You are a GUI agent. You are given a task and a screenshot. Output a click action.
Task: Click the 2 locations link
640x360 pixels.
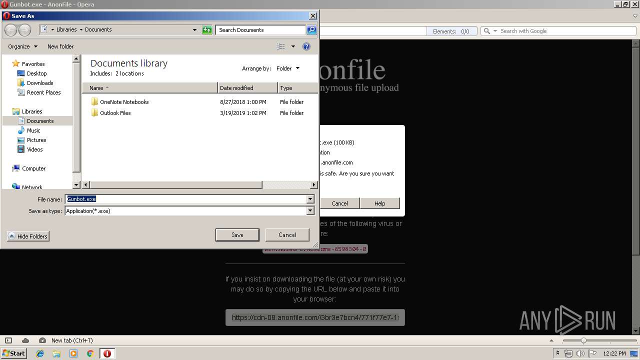[x=129, y=73]
